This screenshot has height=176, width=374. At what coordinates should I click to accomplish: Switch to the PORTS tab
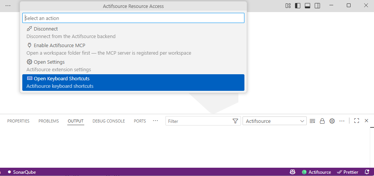140,121
